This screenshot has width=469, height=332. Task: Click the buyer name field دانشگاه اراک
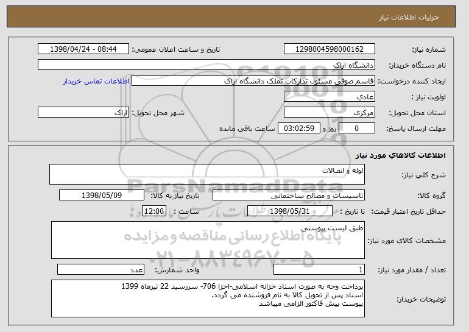coord(206,65)
